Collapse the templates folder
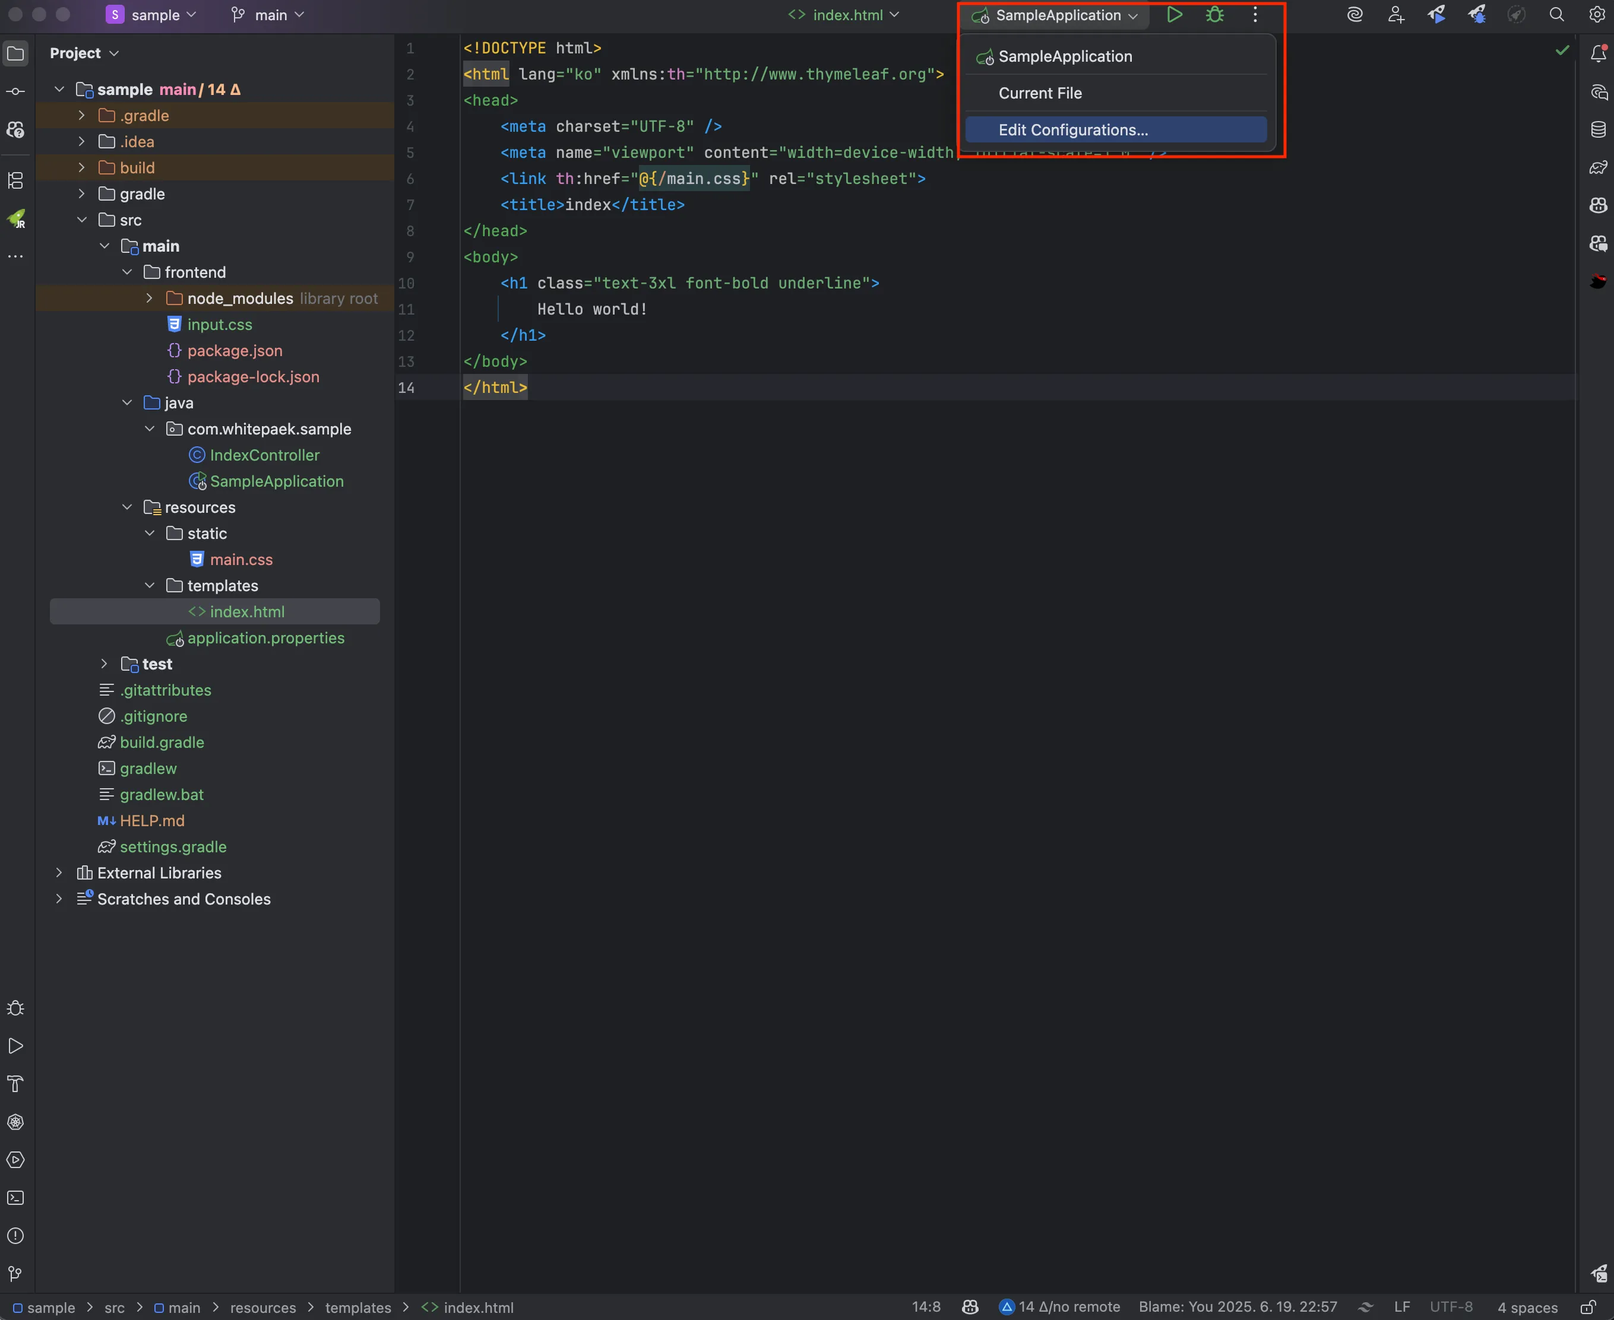The image size is (1614, 1320). [149, 585]
